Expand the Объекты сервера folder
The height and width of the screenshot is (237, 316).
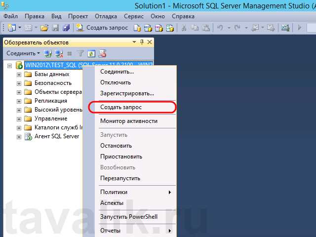(19, 92)
